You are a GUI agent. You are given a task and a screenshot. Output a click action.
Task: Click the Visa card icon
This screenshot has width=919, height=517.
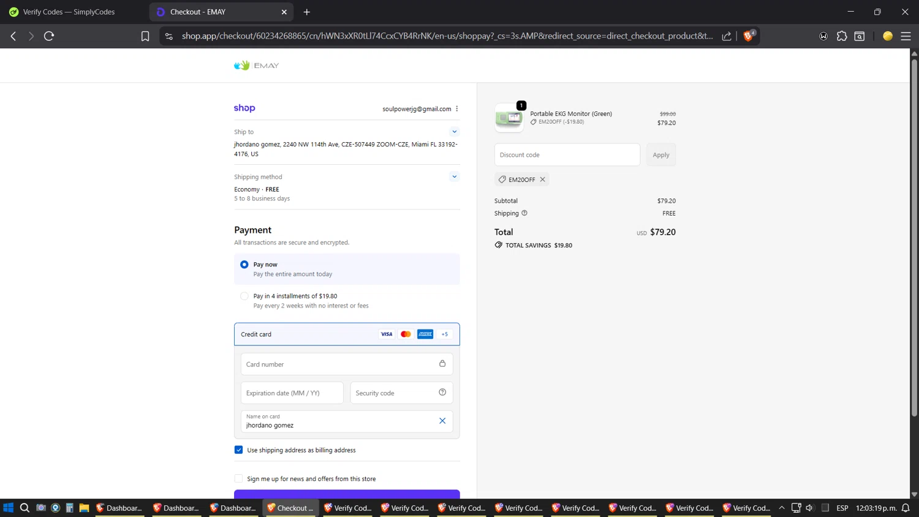387,334
